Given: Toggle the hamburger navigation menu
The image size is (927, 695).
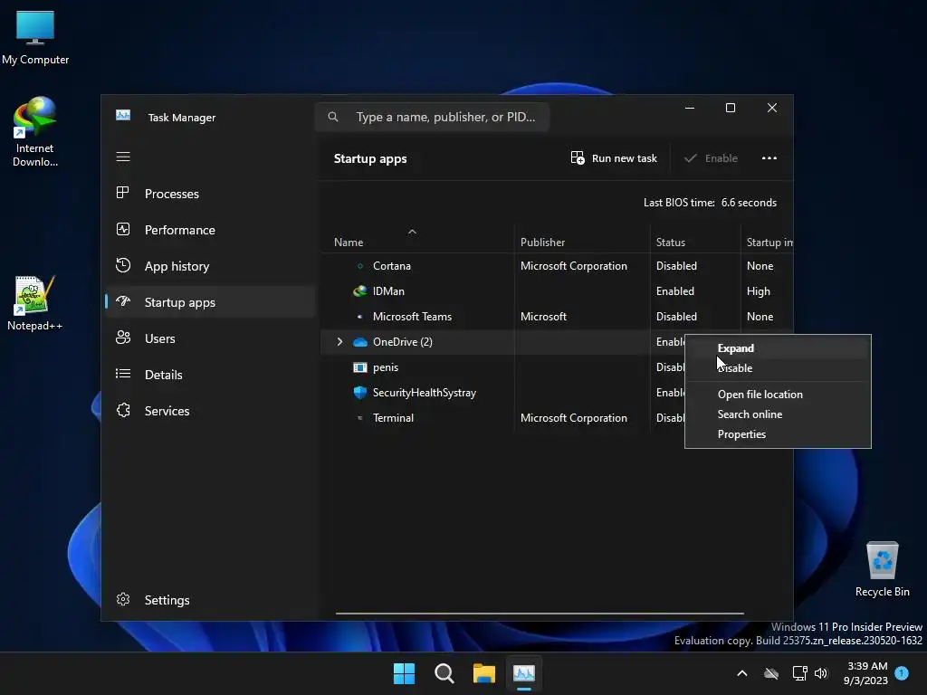Looking at the screenshot, I should pos(123,157).
